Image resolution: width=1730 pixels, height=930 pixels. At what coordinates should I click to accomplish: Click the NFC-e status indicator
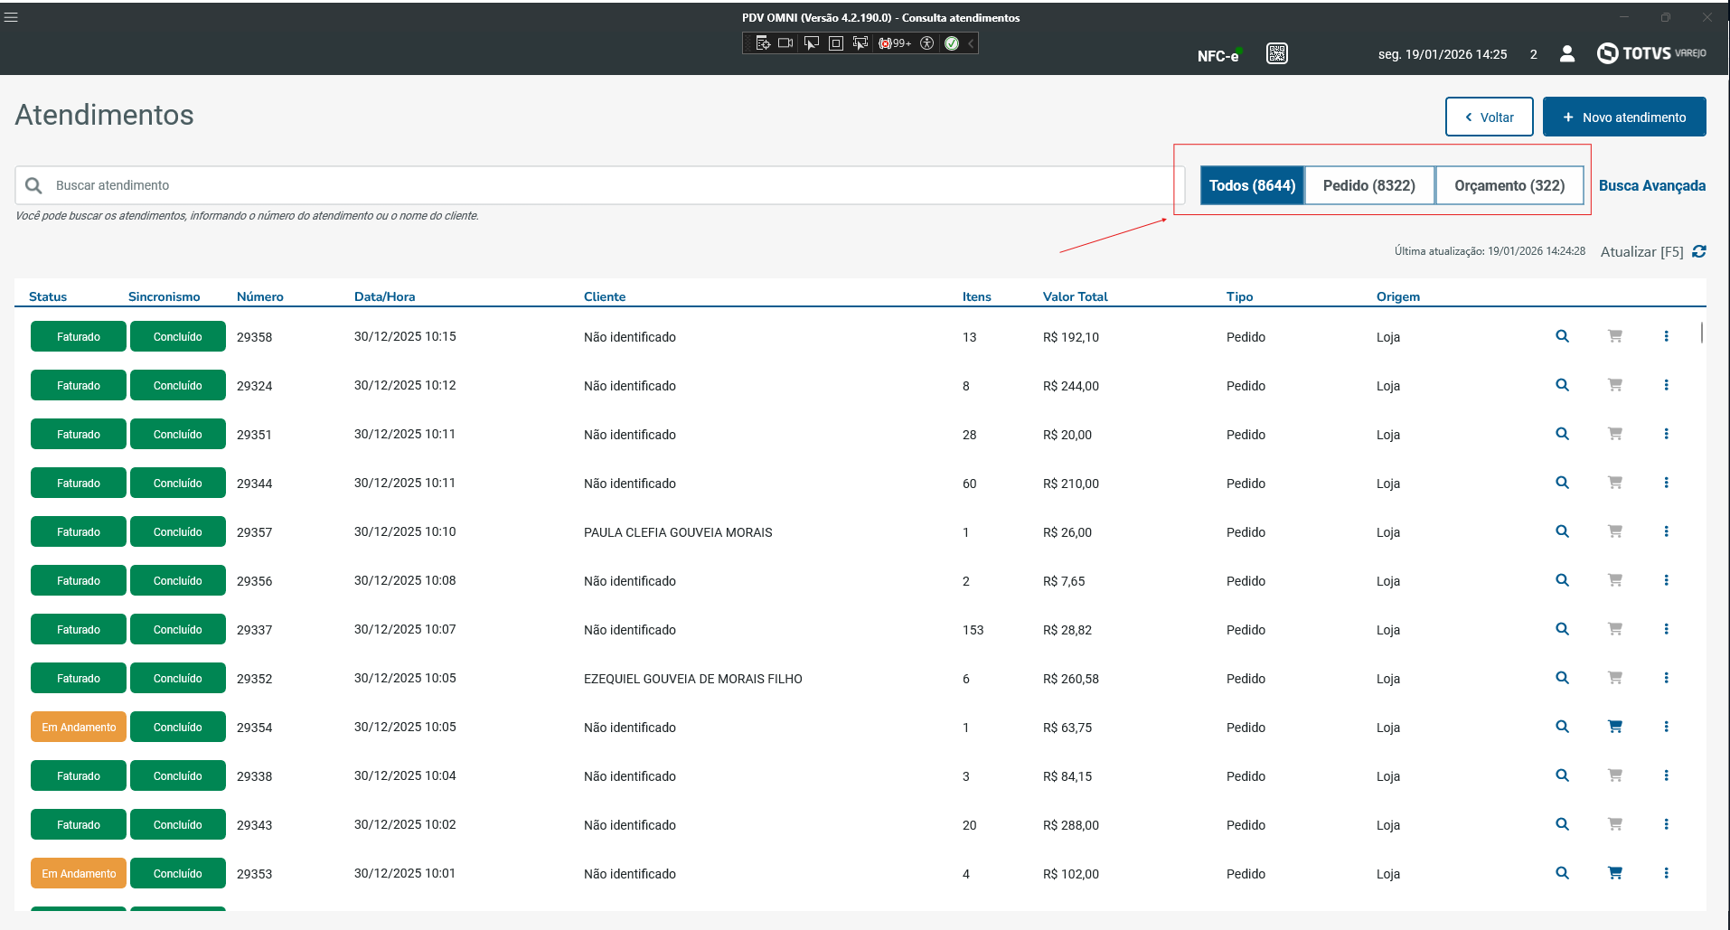point(1219,55)
